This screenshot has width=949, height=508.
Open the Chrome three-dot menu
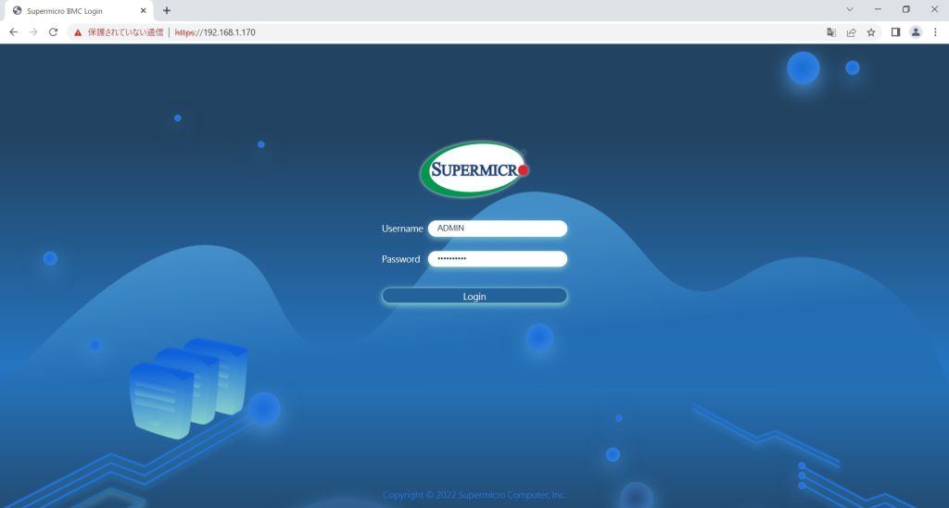pyautogui.click(x=935, y=32)
